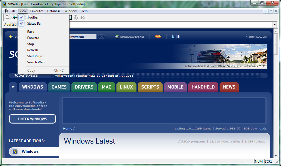Open the Volkswagen NILS EV Concept news link
Image resolution: width=281 pixels, height=166 pixels.
tap(94, 76)
